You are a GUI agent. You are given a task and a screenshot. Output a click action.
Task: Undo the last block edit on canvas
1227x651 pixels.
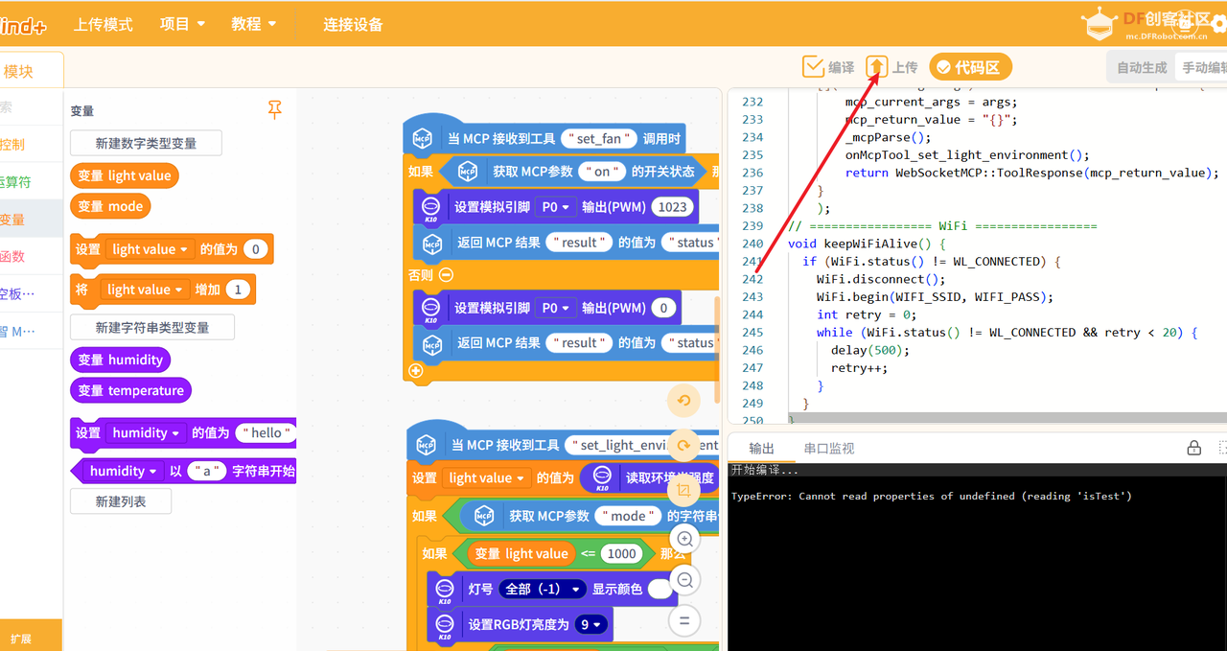click(683, 400)
